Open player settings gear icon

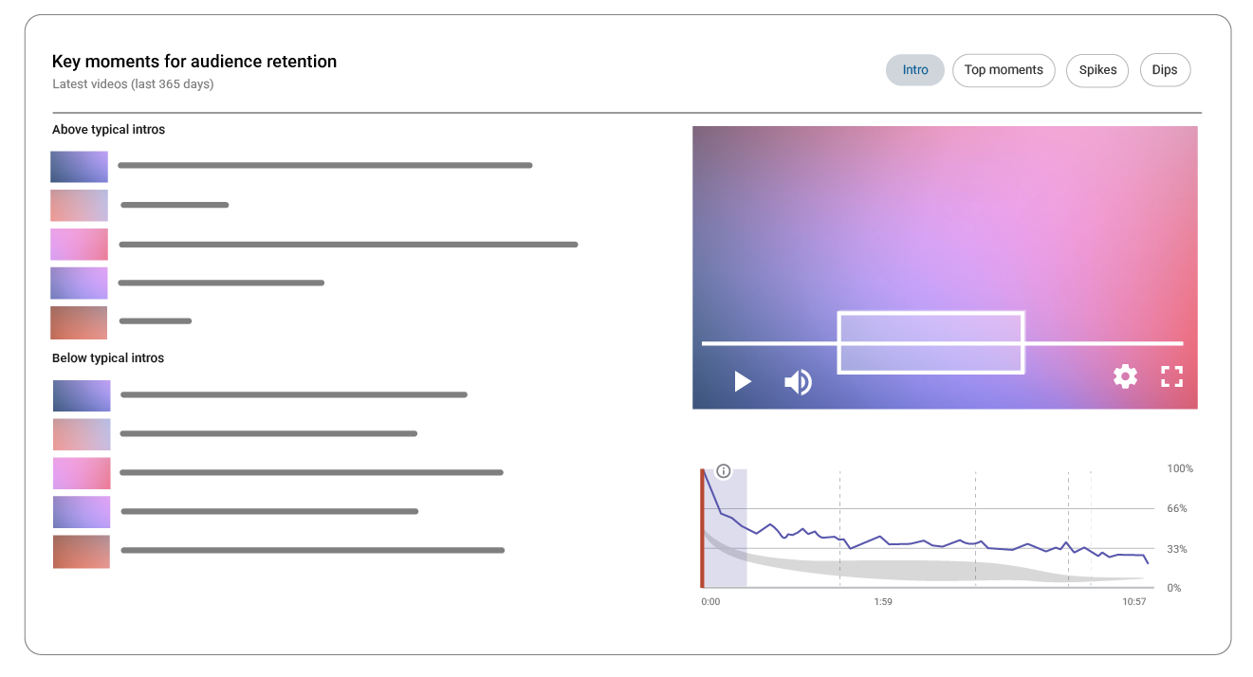pyautogui.click(x=1125, y=376)
